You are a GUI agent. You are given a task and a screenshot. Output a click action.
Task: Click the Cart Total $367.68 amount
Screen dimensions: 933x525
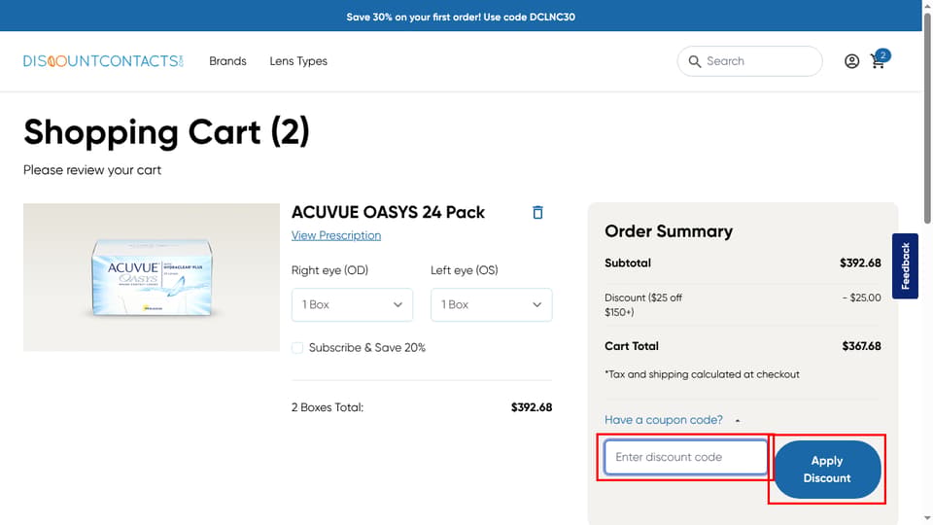pyautogui.click(x=861, y=346)
